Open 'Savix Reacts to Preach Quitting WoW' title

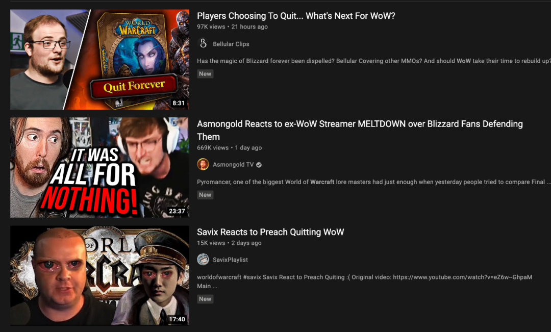pyautogui.click(x=270, y=232)
